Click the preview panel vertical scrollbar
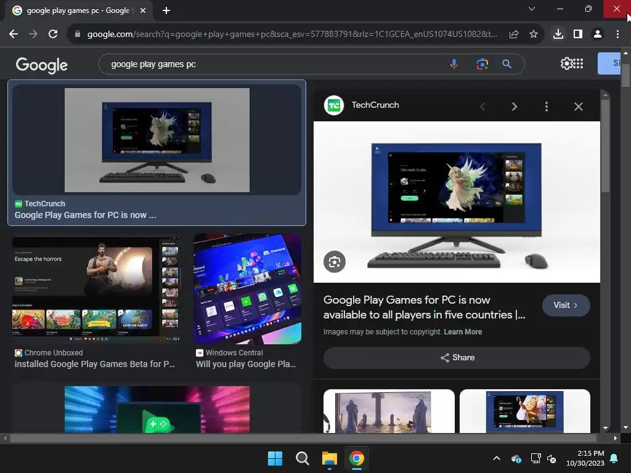The width and height of the screenshot is (631, 473). click(x=605, y=145)
